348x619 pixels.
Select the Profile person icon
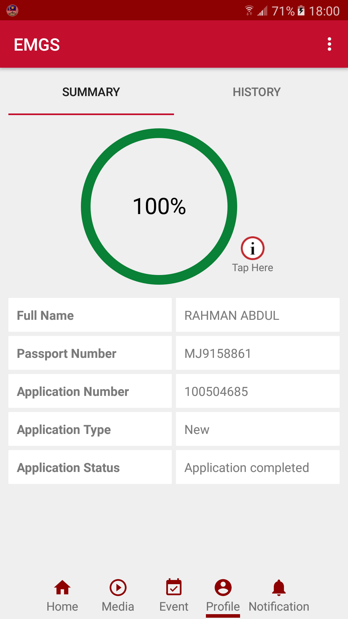tap(223, 588)
